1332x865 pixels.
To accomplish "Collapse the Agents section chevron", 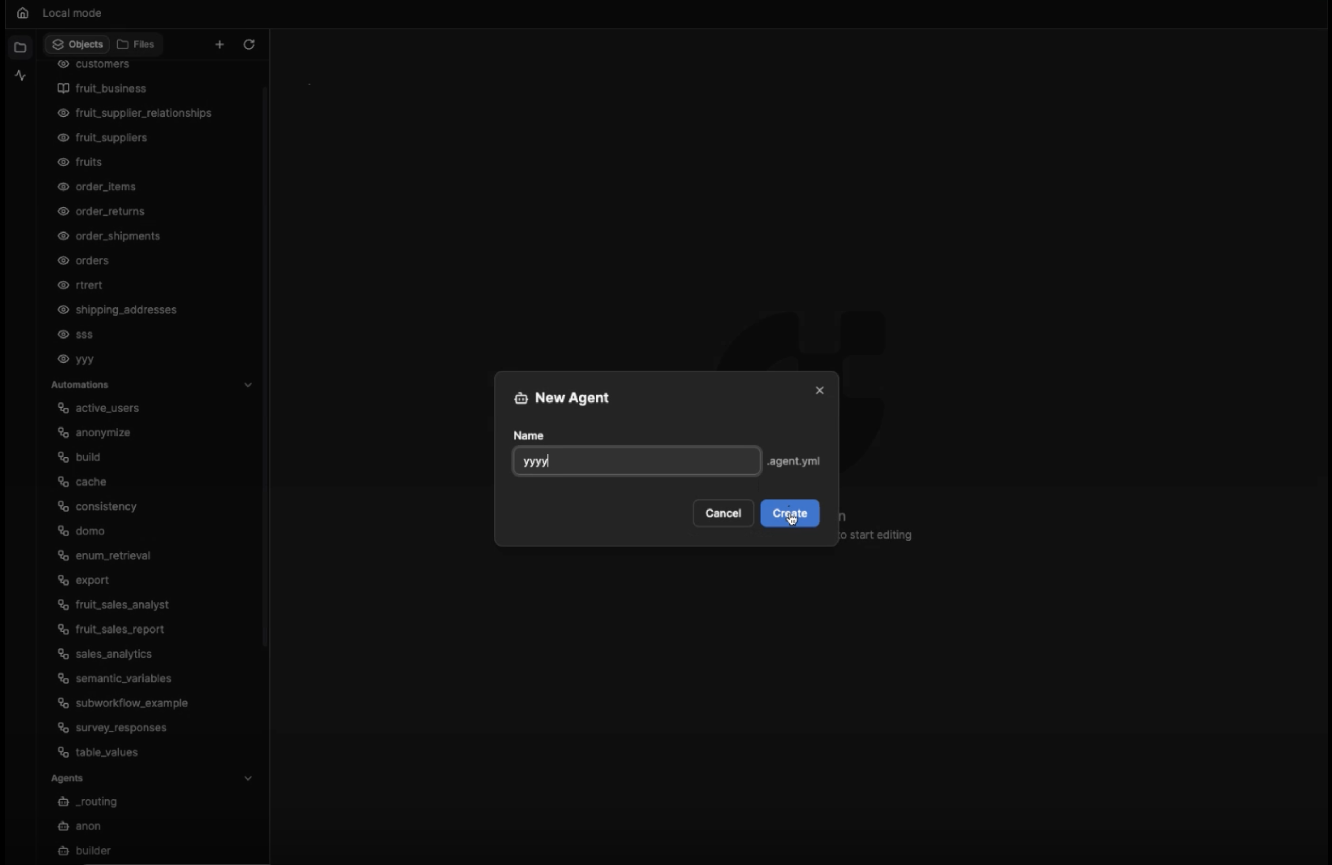I will pyautogui.click(x=248, y=778).
